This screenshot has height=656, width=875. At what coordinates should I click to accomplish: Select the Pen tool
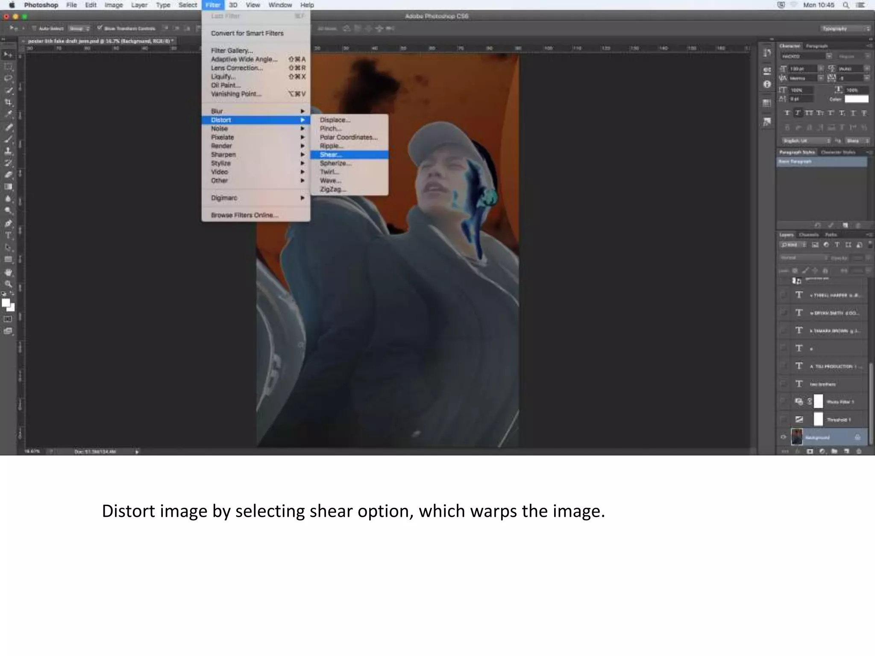[x=8, y=223]
